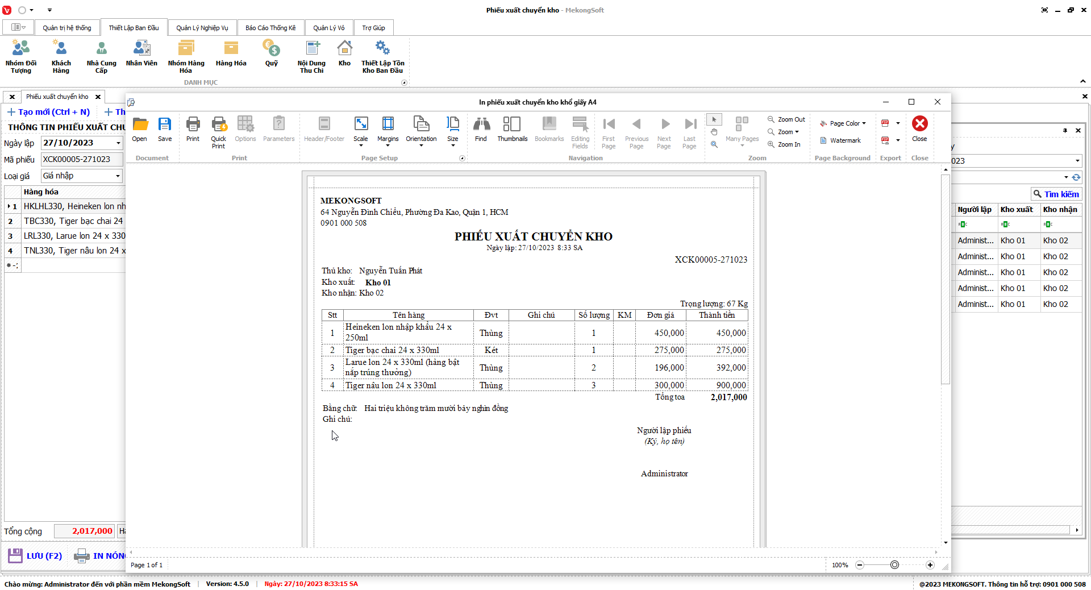Viewport: 1091px width, 590px height.
Task: Open the Quản Lý Nghiệp Vụ tab
Action: [202, 28]
